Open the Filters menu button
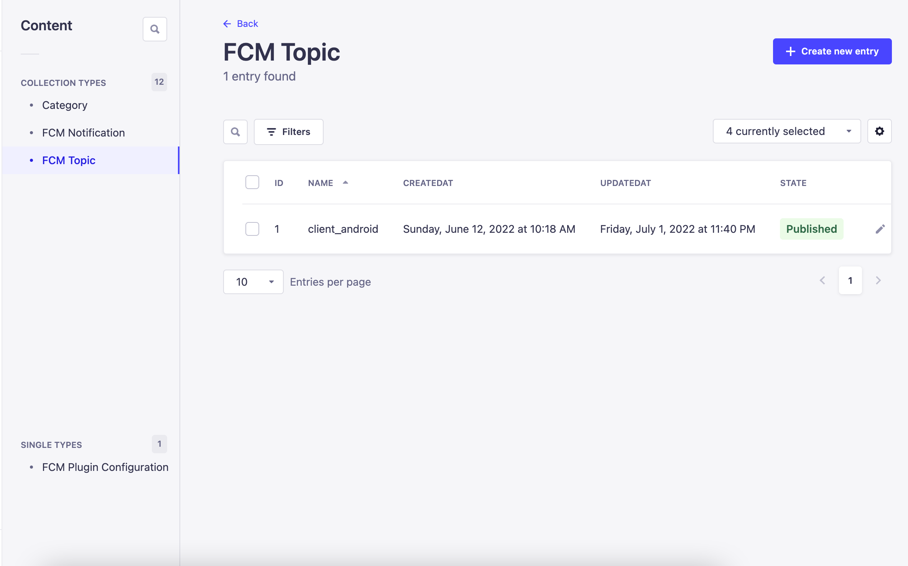 click(288, 132)
